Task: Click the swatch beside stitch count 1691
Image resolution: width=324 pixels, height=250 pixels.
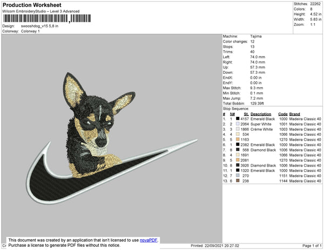Action: coord(238,155)
